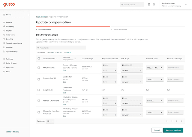Click the Reports icon in sidebar
192x137 pixels.
click(x=4, y=47)
